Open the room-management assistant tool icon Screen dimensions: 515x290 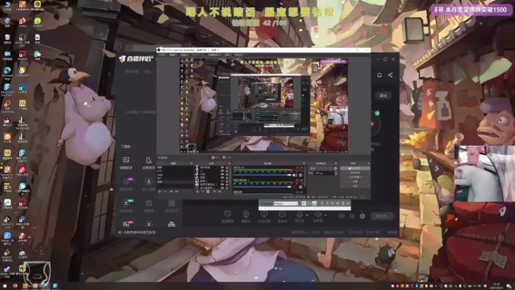pos(149,160)
